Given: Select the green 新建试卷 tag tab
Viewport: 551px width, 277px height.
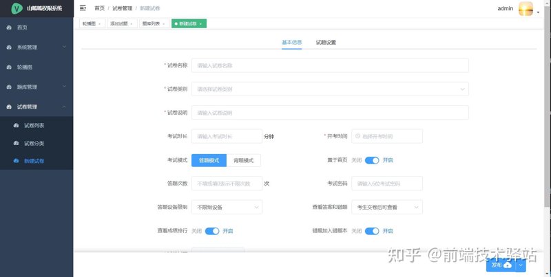Looking at the screenshot, I should [x=189, y=23].
